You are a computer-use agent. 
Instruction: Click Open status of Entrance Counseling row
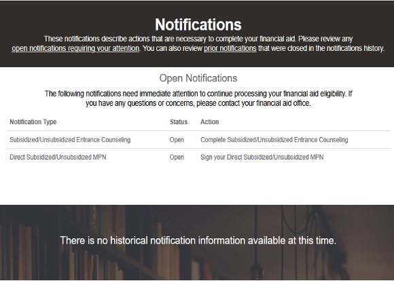point(177,140)
